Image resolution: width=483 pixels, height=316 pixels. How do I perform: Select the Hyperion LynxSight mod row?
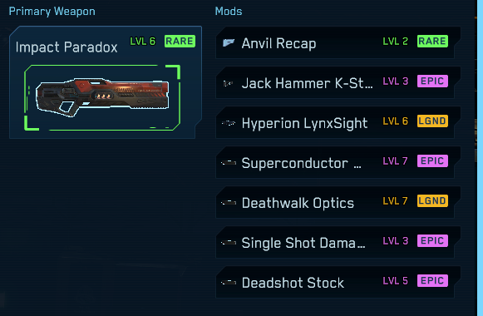point(338,123)
